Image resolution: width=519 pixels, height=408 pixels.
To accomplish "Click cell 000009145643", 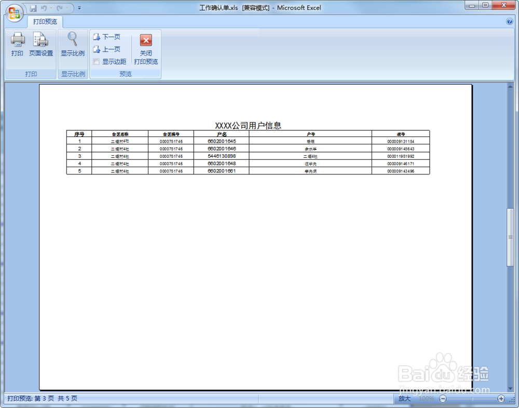I will tap(401, 149).
